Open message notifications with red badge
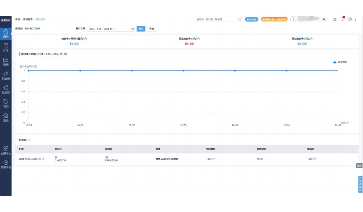Viewport: 363px width, 212px height. click(x=343, y=19)
